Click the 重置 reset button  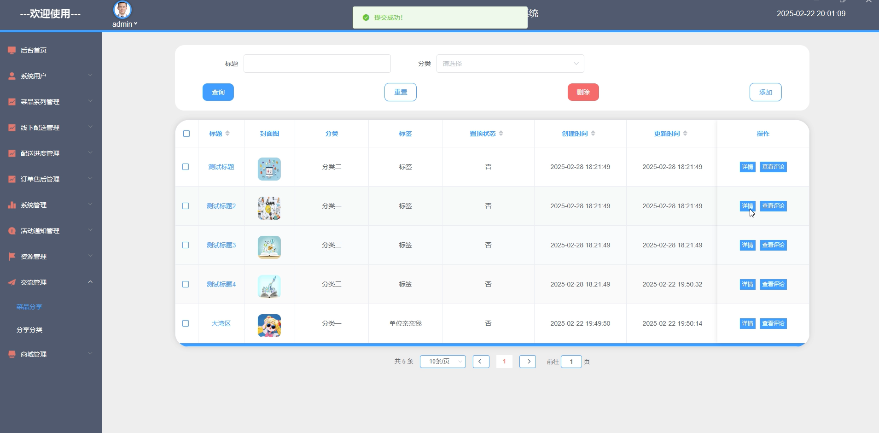pos(401,92)
